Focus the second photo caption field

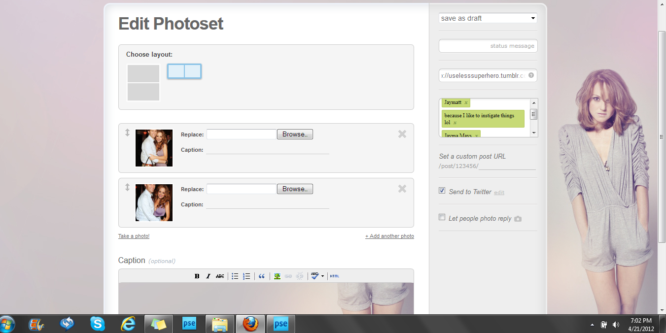(x=268, y=204)
